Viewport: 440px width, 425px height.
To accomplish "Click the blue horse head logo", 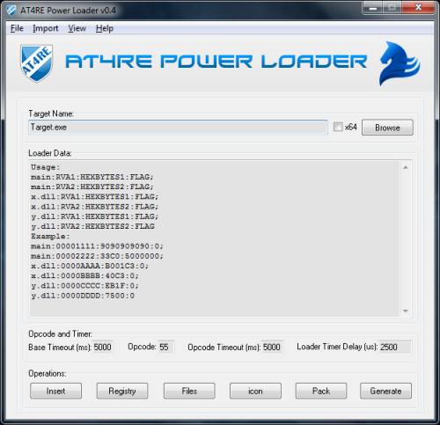I will (x=400, y=63).
